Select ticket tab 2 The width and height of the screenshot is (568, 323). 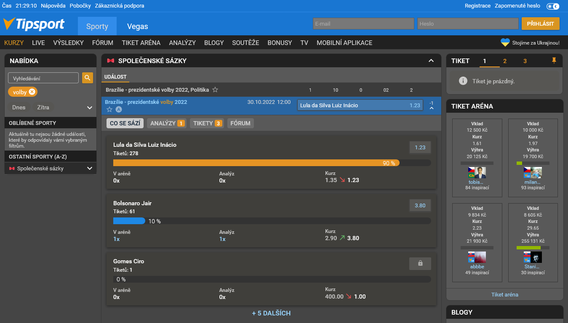(505, 61)
